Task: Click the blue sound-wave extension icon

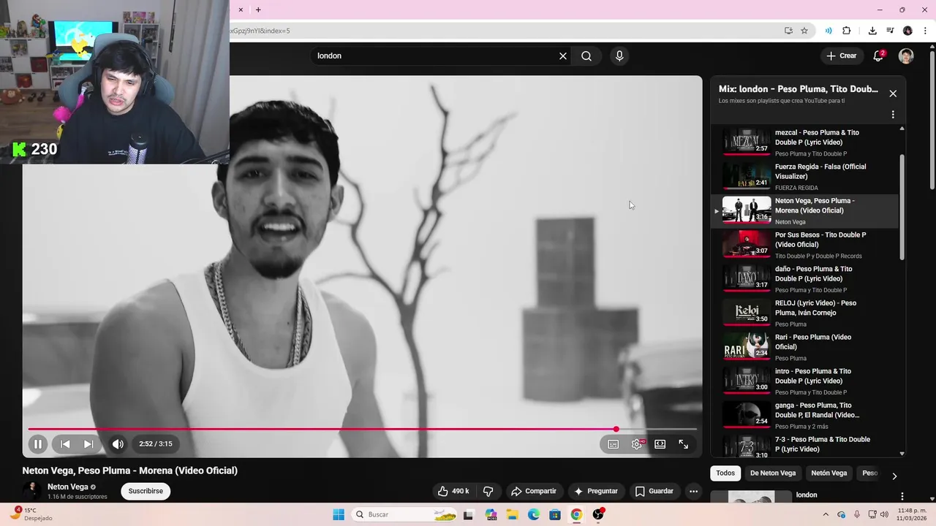Action: point(829,31)
